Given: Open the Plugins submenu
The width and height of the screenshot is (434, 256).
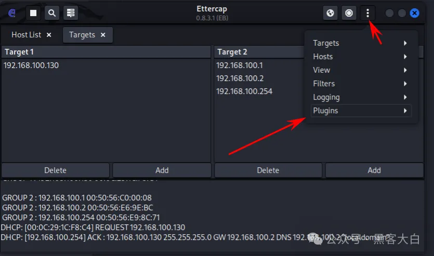Looking at the screenshot, I should click(361, 111).
